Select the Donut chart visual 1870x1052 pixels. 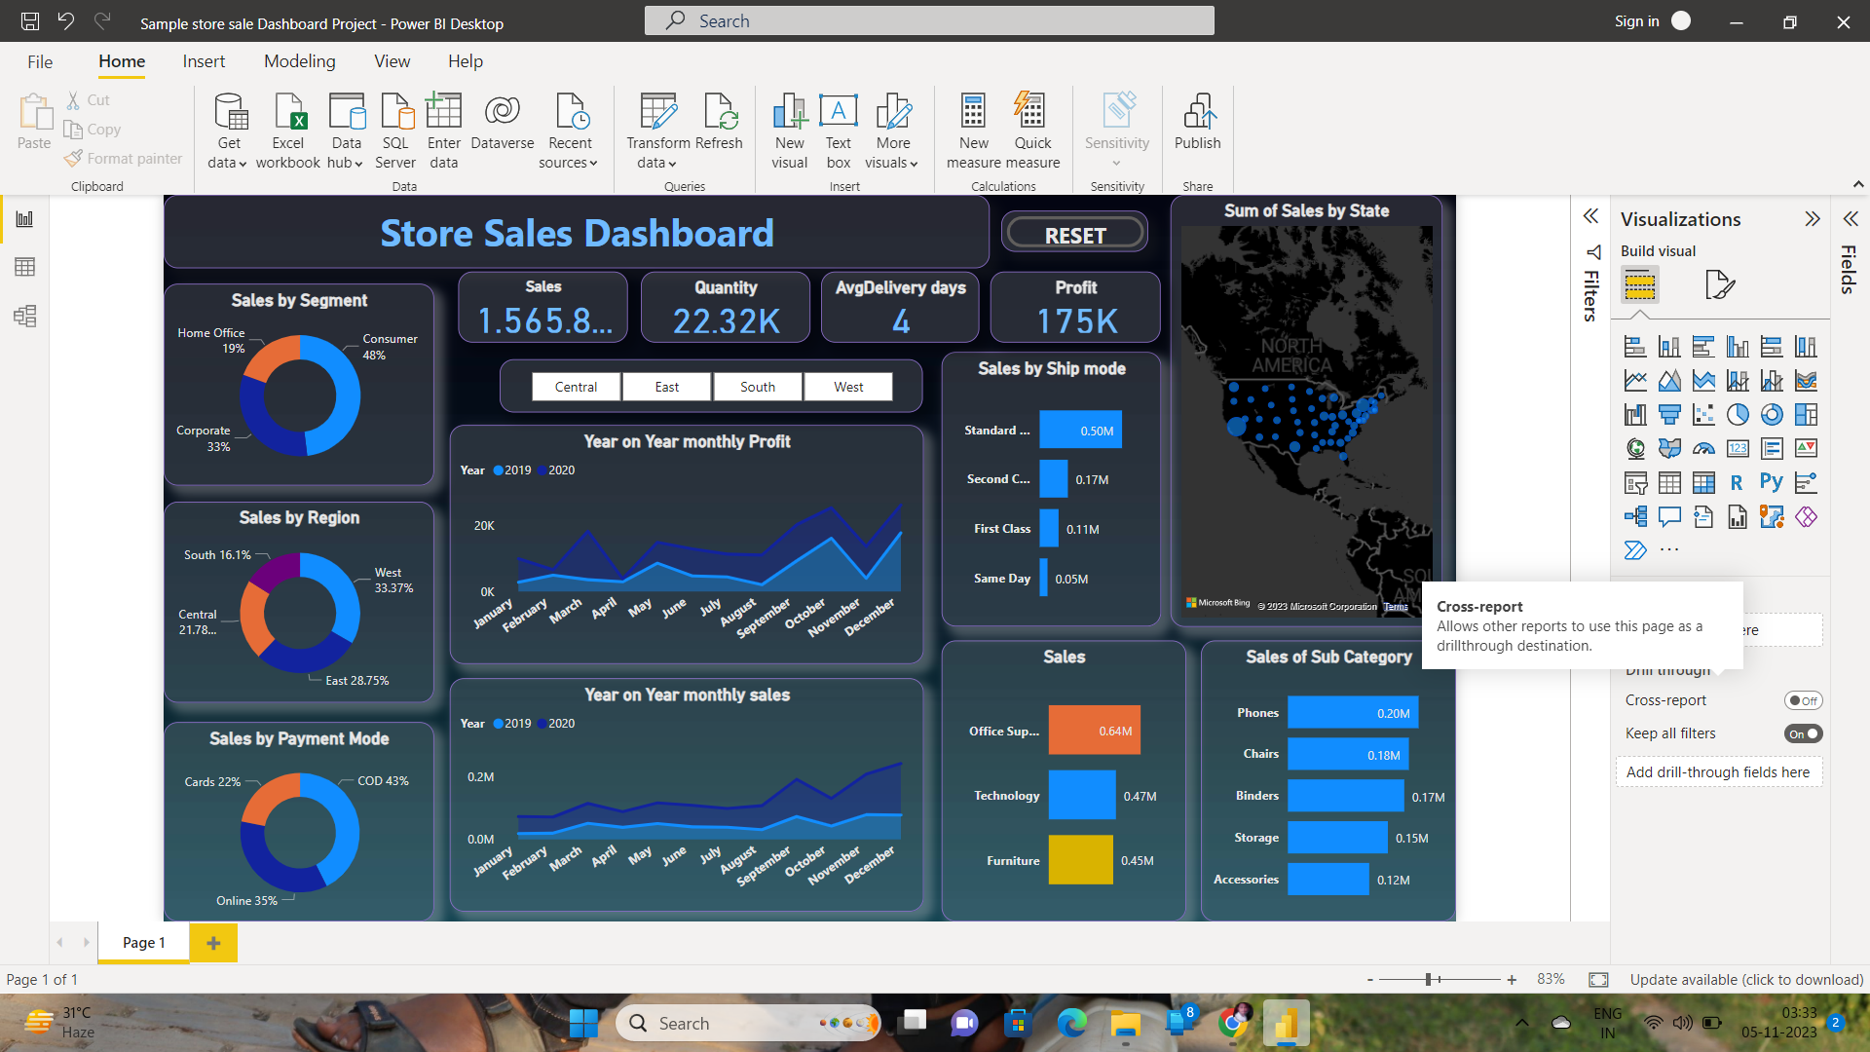coord(1773,414)
